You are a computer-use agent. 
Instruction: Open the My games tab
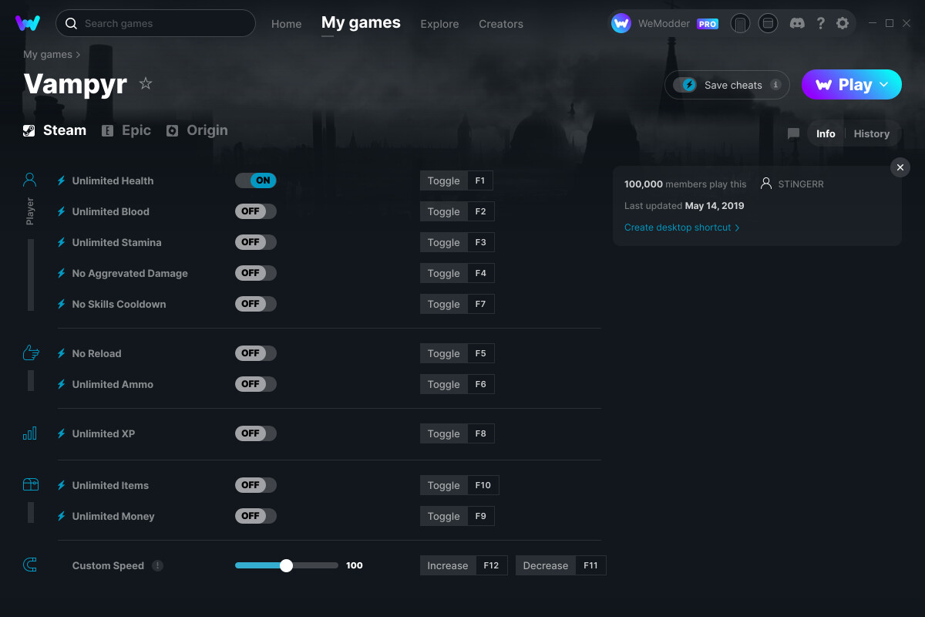tap(361, 23)
